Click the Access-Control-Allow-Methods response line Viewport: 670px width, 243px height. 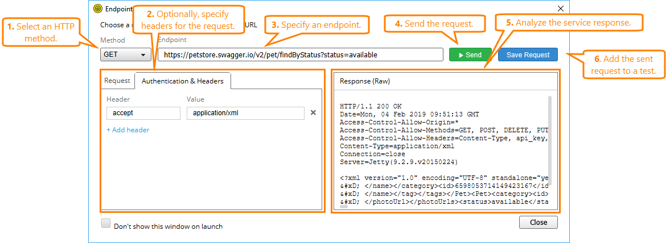pos(444,131)
